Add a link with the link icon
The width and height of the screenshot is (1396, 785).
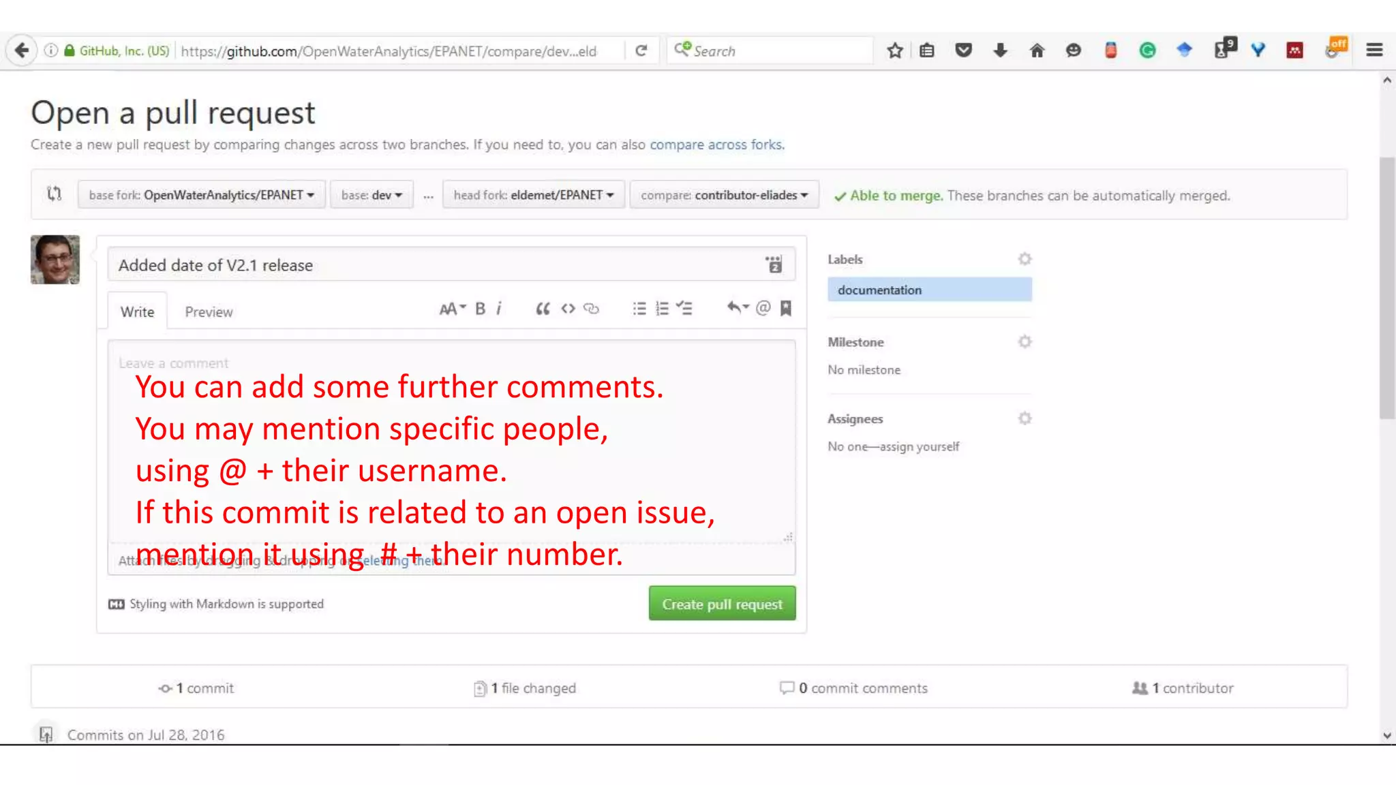(x=592, y=309)
